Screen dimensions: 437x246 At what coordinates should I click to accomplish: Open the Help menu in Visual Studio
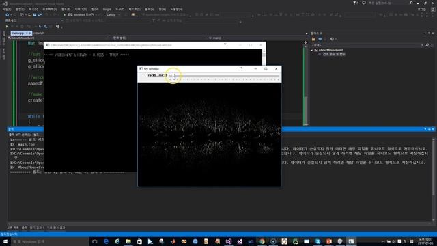(176, 9)
